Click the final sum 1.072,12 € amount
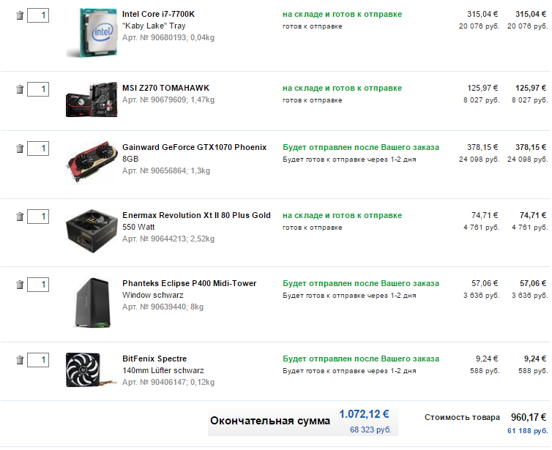 tap(364, 414)
